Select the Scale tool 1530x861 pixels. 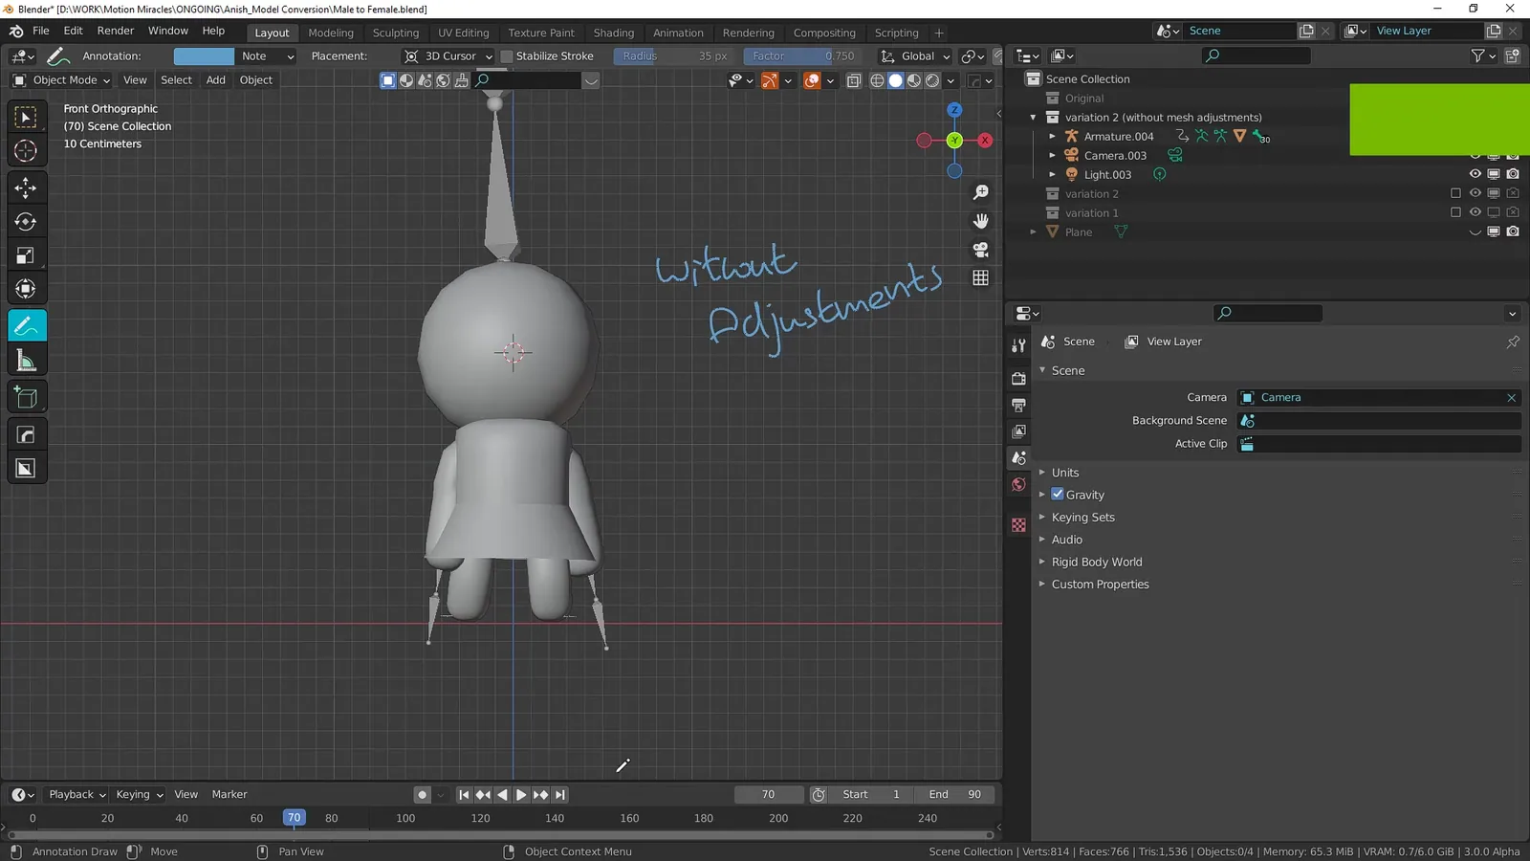coord(26,255)
